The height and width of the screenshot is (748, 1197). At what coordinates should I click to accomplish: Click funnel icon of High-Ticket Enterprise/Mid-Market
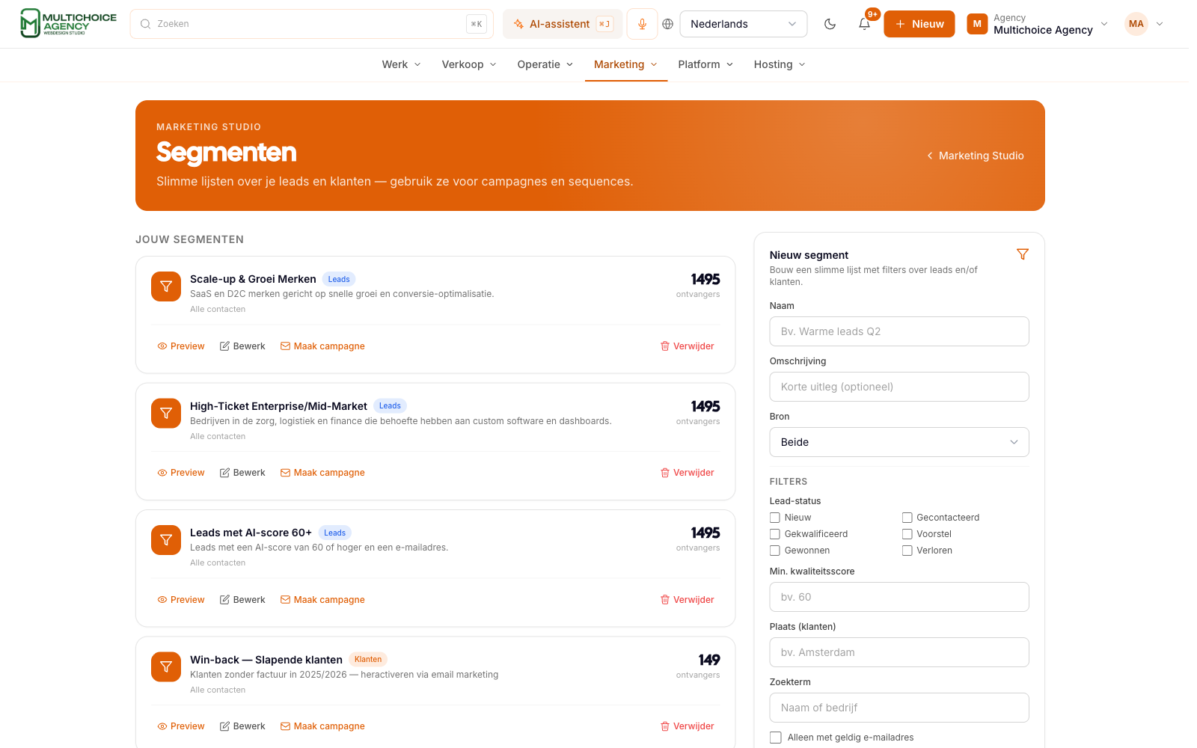(166, 413)
